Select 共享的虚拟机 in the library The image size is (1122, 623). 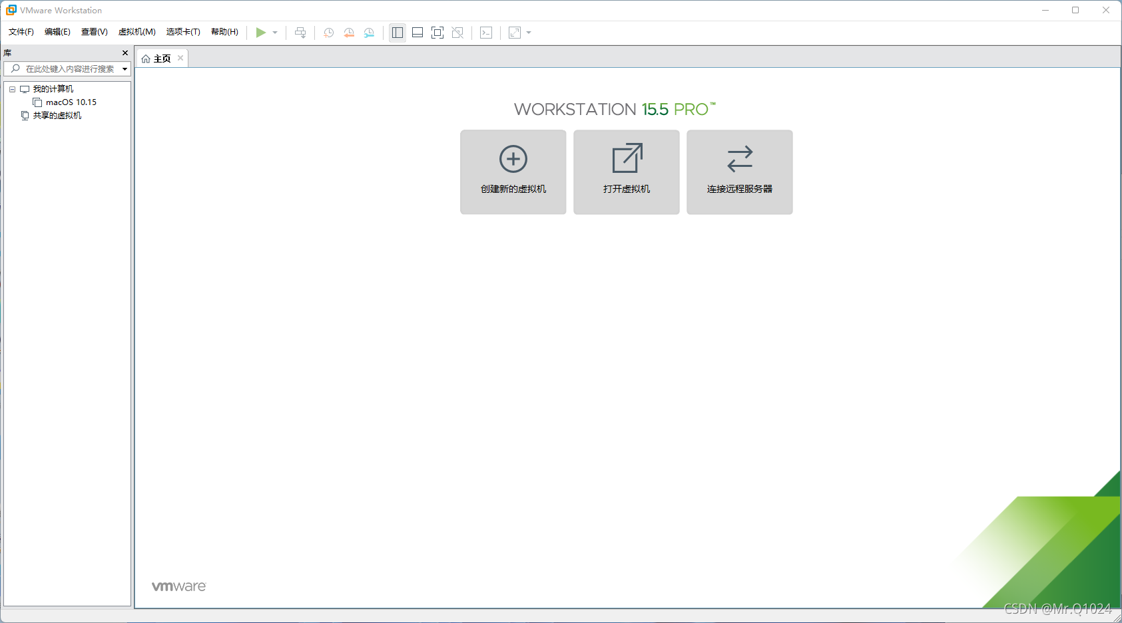coord(57,116)
